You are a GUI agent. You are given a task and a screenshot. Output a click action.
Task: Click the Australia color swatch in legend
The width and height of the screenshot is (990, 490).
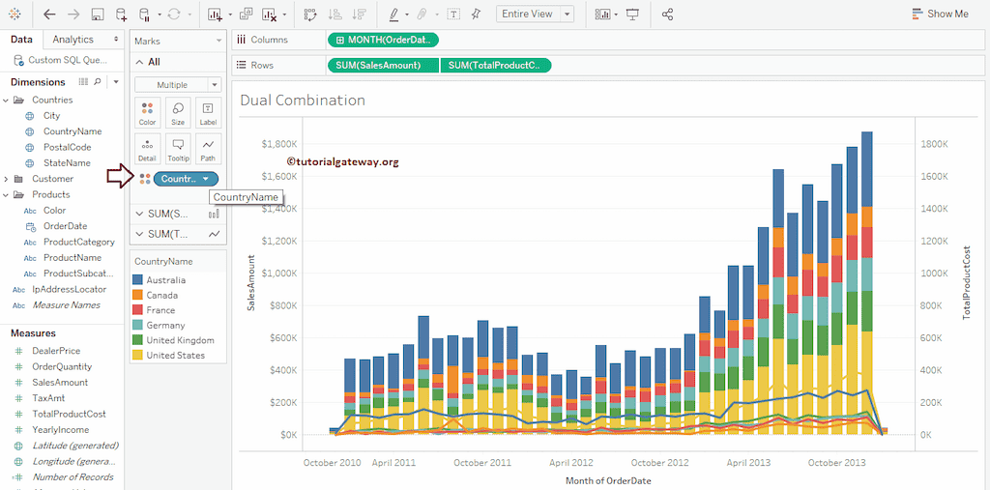pos(137,280)
